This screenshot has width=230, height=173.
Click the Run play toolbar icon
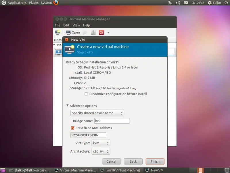click(85, 32)
